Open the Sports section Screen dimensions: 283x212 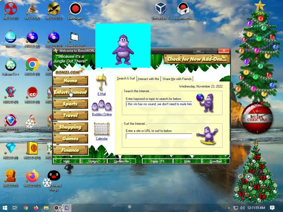[70, 104]
